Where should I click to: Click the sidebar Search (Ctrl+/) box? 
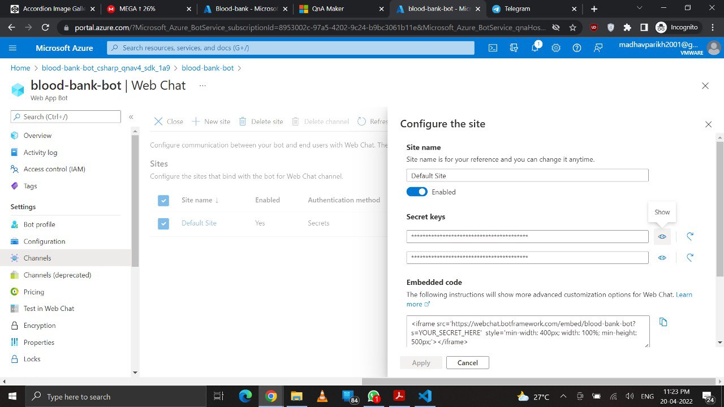point(66,117)
